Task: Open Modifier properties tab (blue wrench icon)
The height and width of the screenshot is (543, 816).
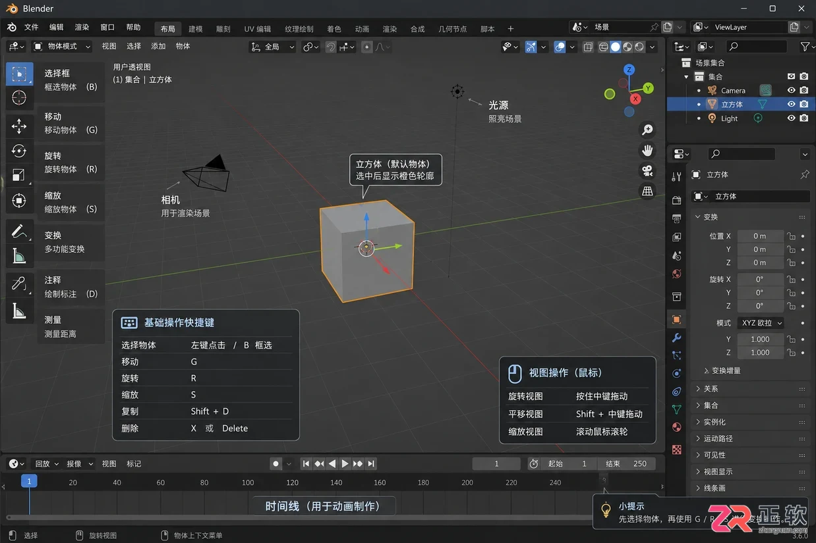Action: (676, 338)
